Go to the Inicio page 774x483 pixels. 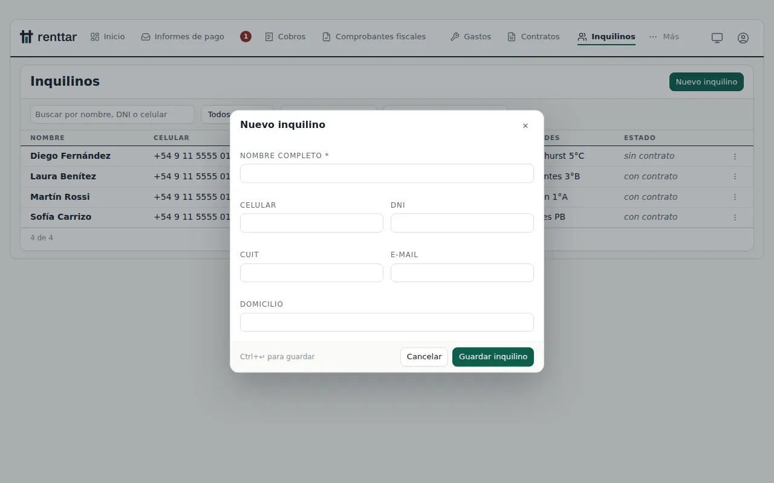pos(108,37)
